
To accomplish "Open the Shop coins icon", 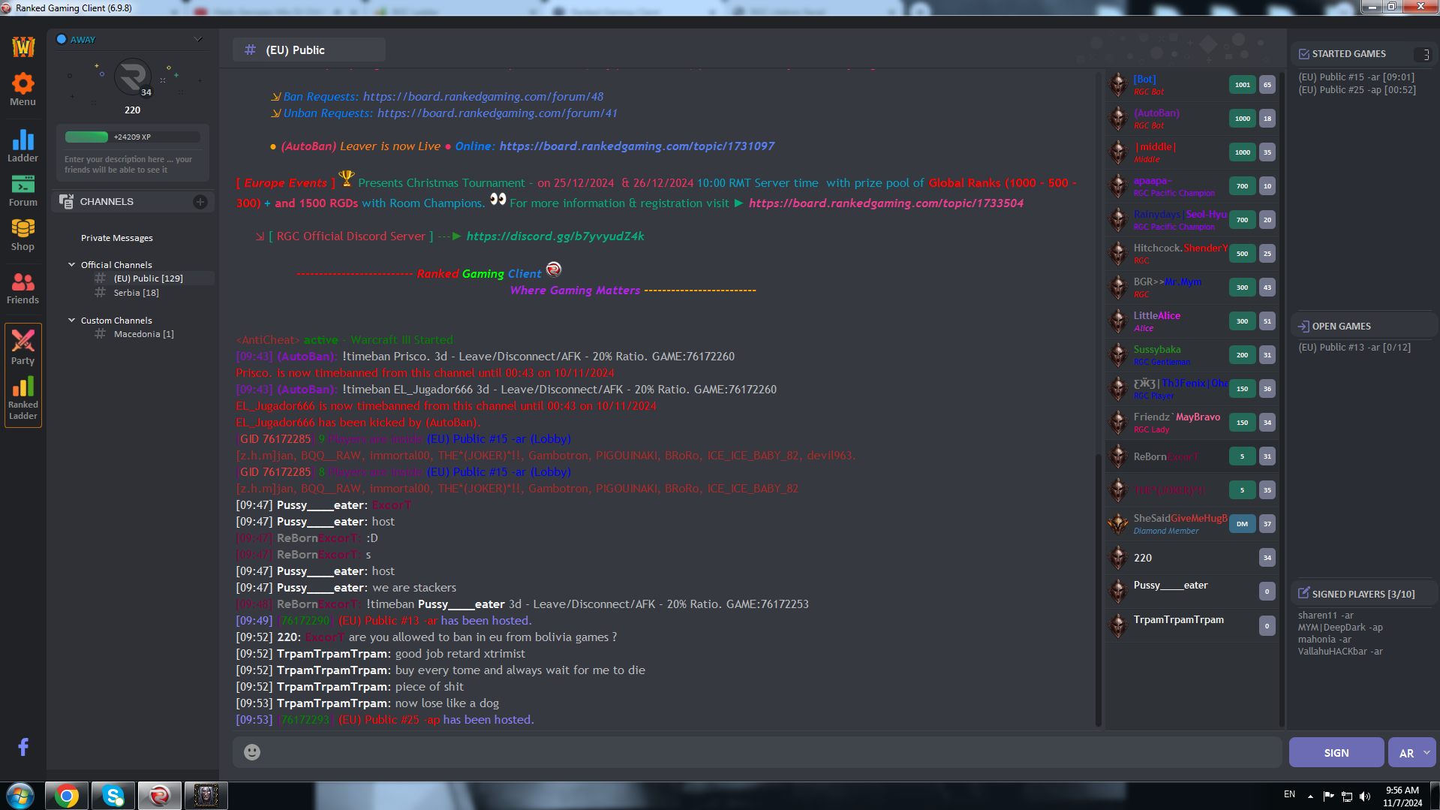I will coord(23,234).
